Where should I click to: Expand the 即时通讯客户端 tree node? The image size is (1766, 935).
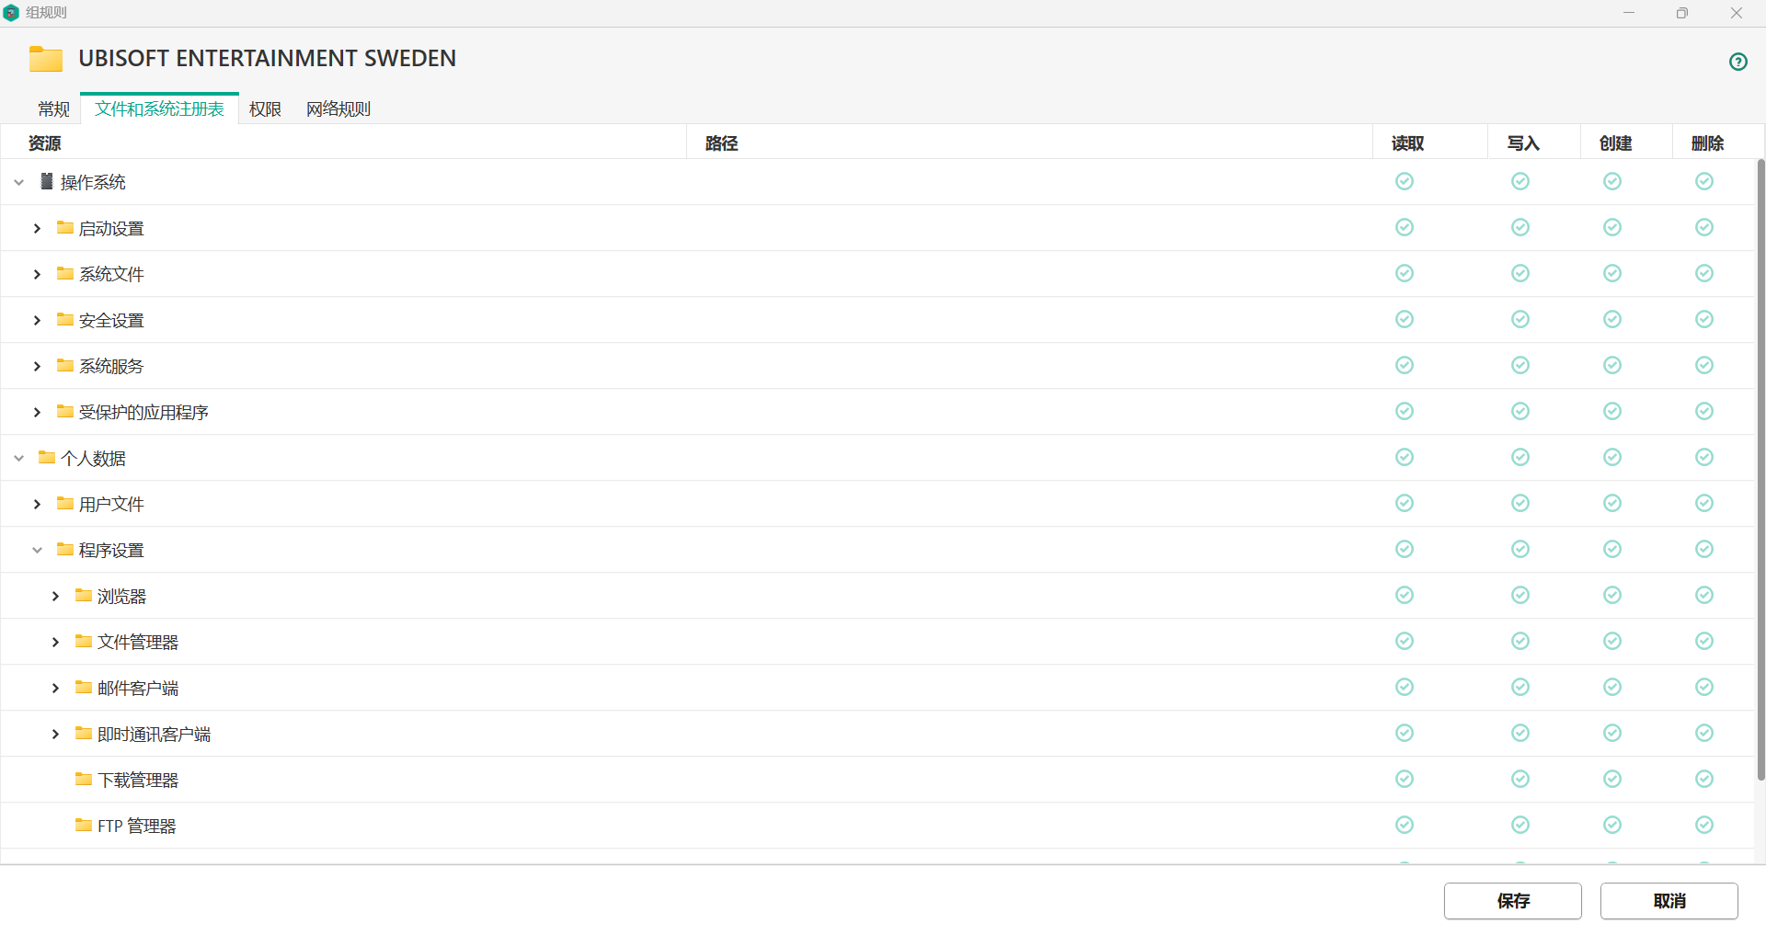tap(55, 734)
